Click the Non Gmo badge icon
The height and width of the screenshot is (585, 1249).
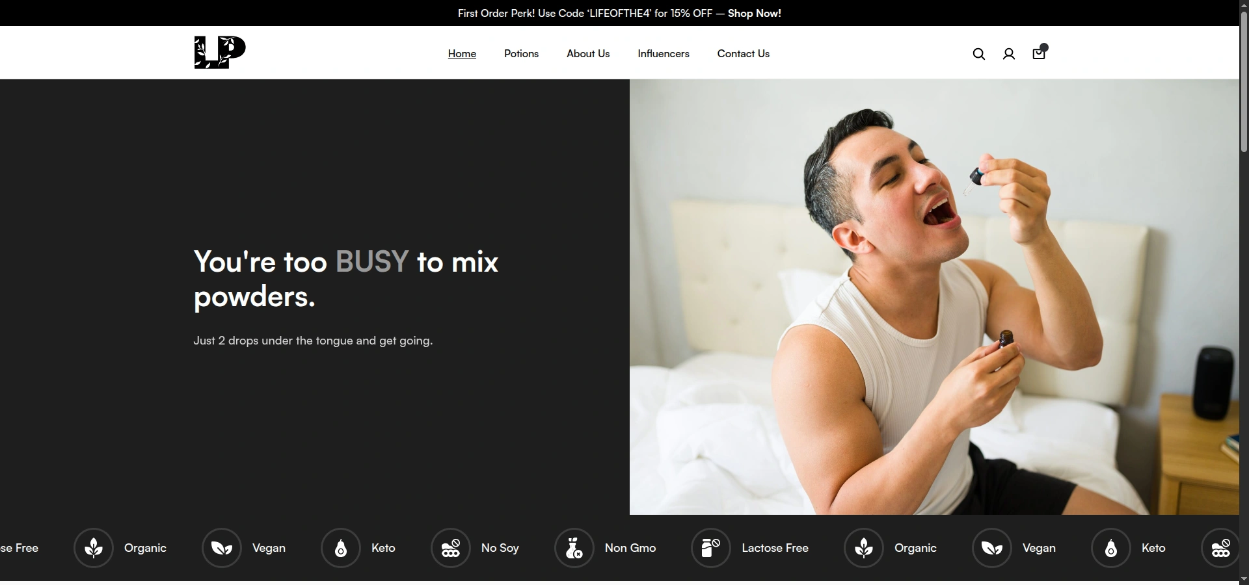click(574, 548)
